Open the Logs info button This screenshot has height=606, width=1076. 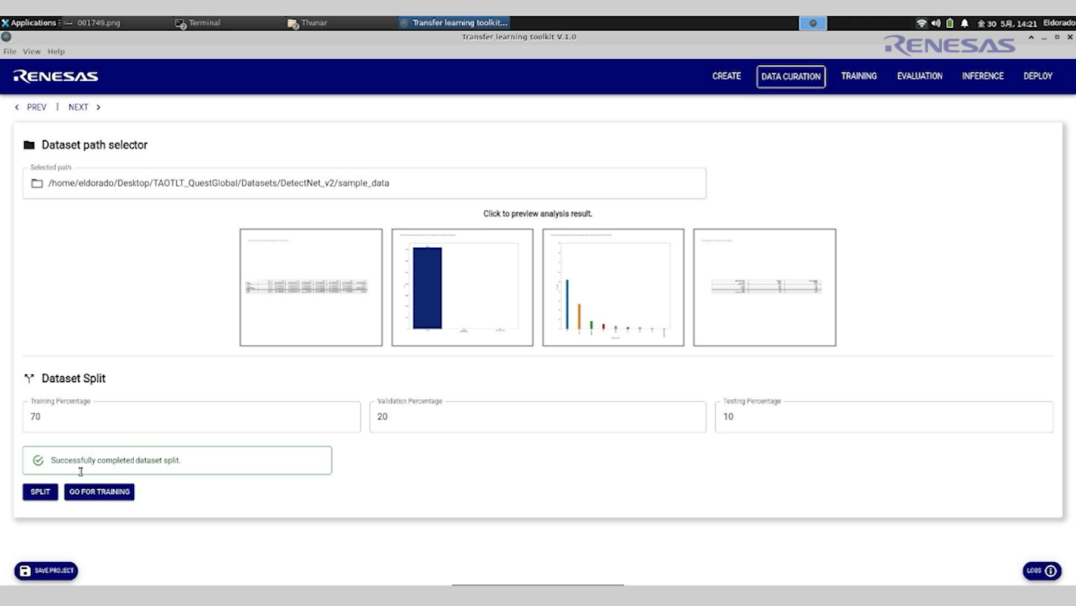1041,571
